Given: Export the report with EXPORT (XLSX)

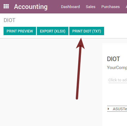Looking at the screenshot, I should tap(53, 31).
